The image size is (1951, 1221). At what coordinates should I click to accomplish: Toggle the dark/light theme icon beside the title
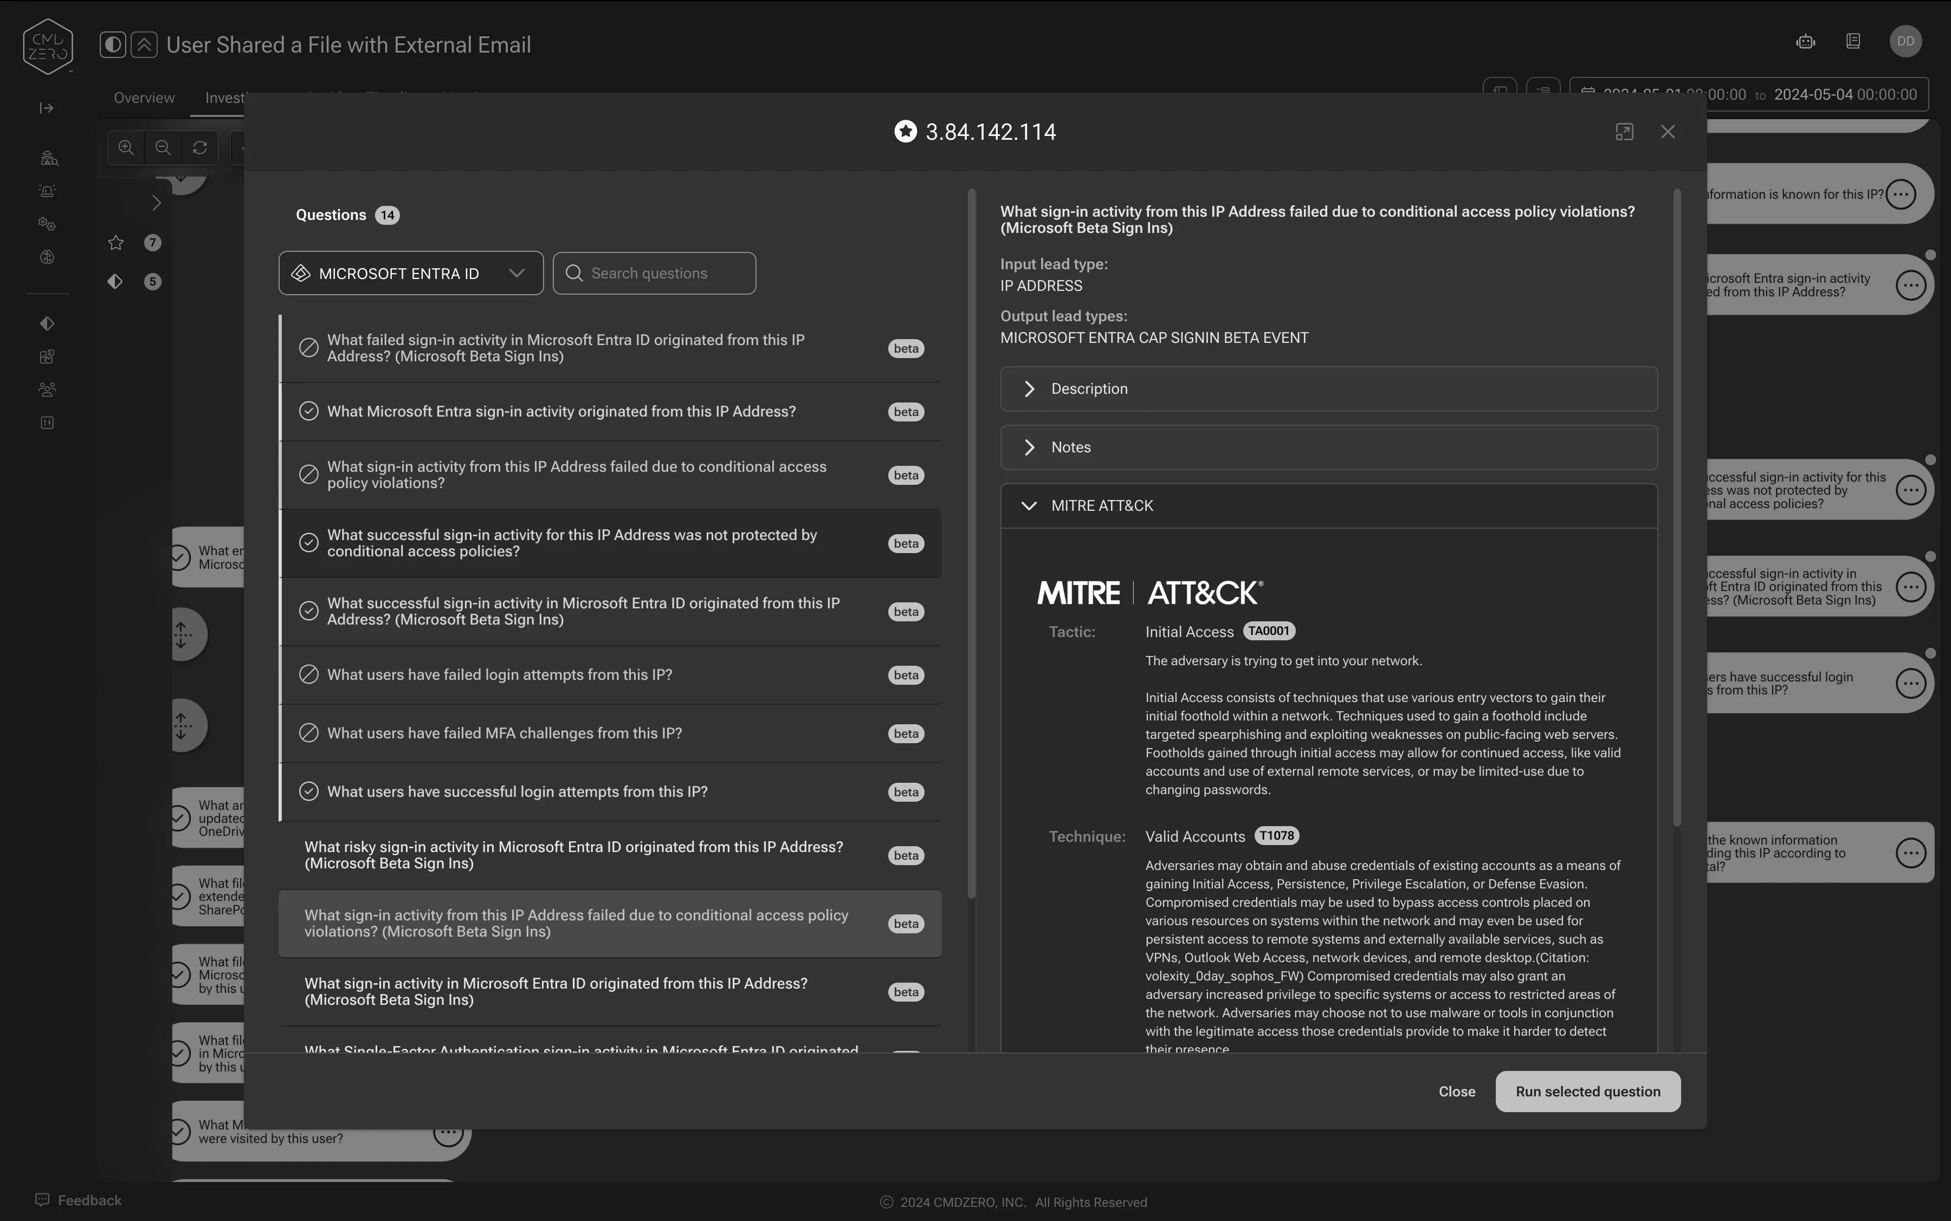(113, 44)
